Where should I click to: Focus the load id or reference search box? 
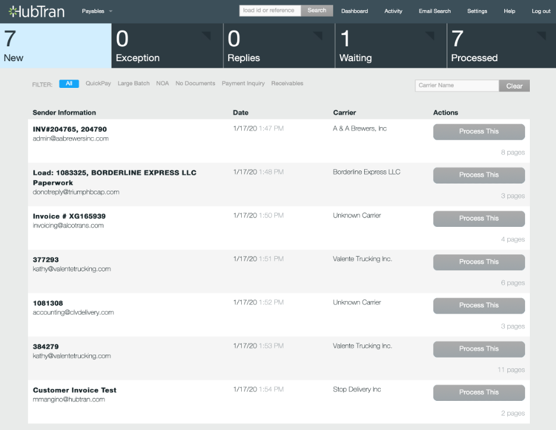270,11
